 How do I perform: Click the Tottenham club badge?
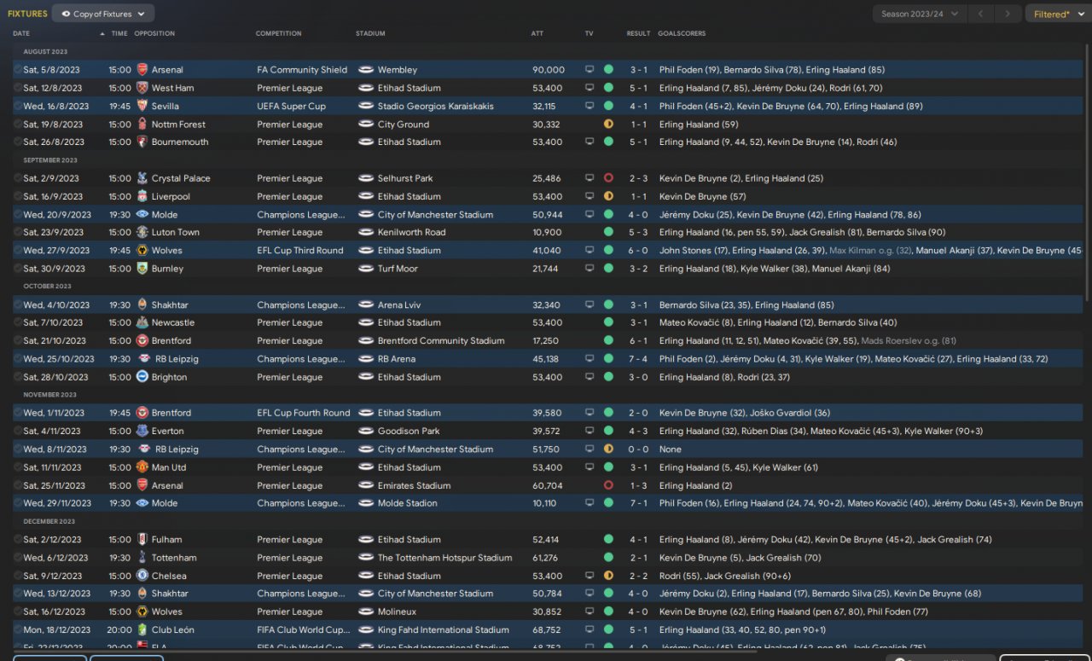(x=142, y=558)
